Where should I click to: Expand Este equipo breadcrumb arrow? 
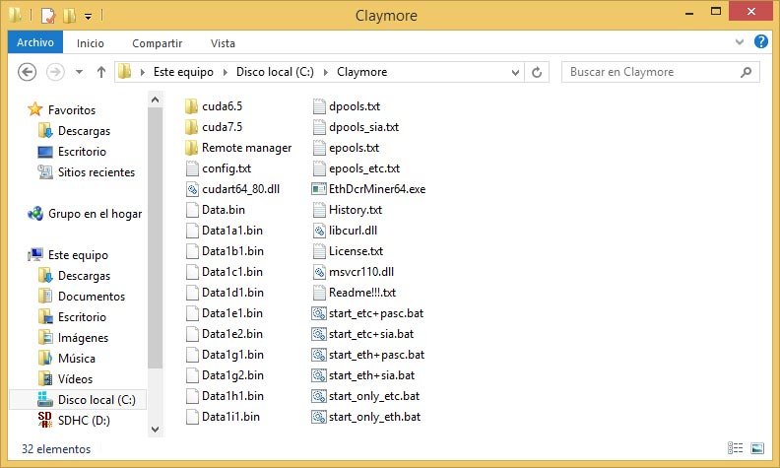pyautogui.click(x=225, y=72)
